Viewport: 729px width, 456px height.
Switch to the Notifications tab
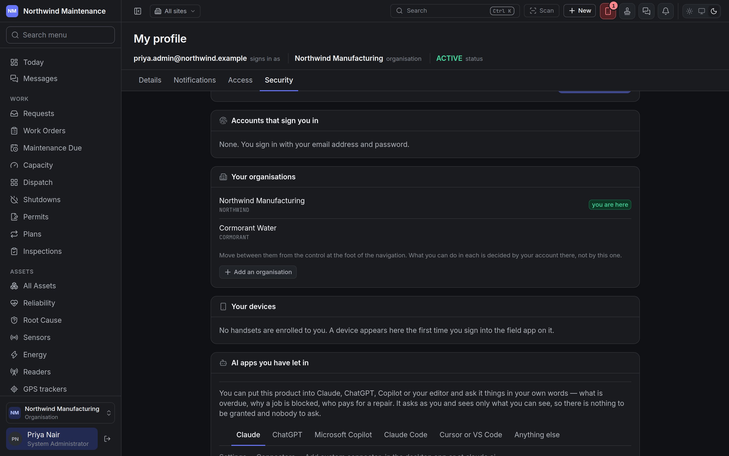pyautogui.click(x=195, y=80)
